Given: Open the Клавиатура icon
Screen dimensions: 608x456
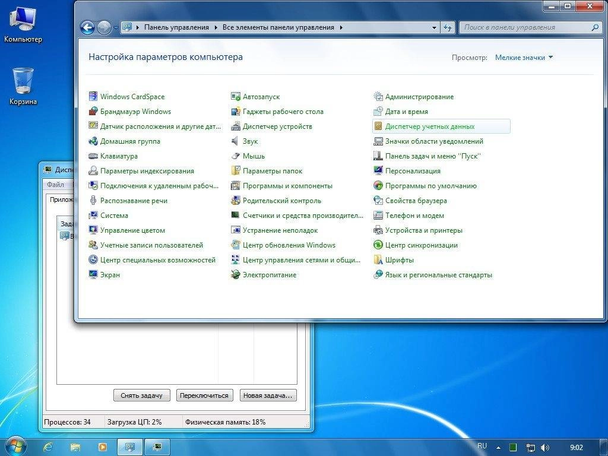Looking at the screenshot, I should click(x=93, y=156).
